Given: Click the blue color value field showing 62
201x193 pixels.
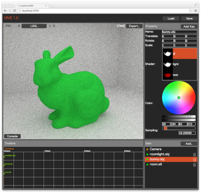Looking at the screenshot, I should click(182, 124).
